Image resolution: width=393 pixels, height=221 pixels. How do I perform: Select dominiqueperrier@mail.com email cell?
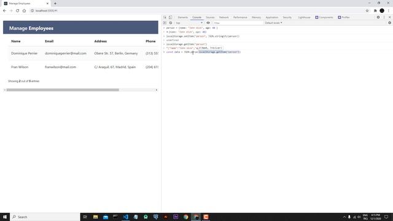(66, 53)
